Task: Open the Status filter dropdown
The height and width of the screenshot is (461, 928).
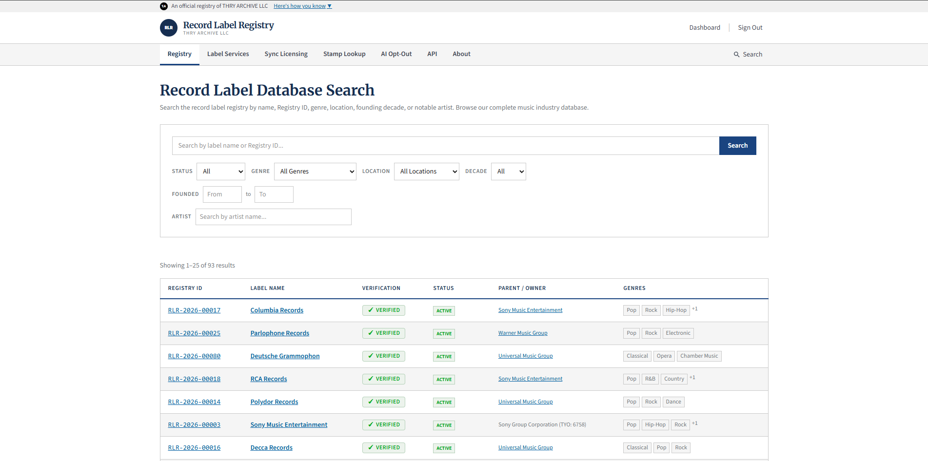Action: tap(221, 172)
